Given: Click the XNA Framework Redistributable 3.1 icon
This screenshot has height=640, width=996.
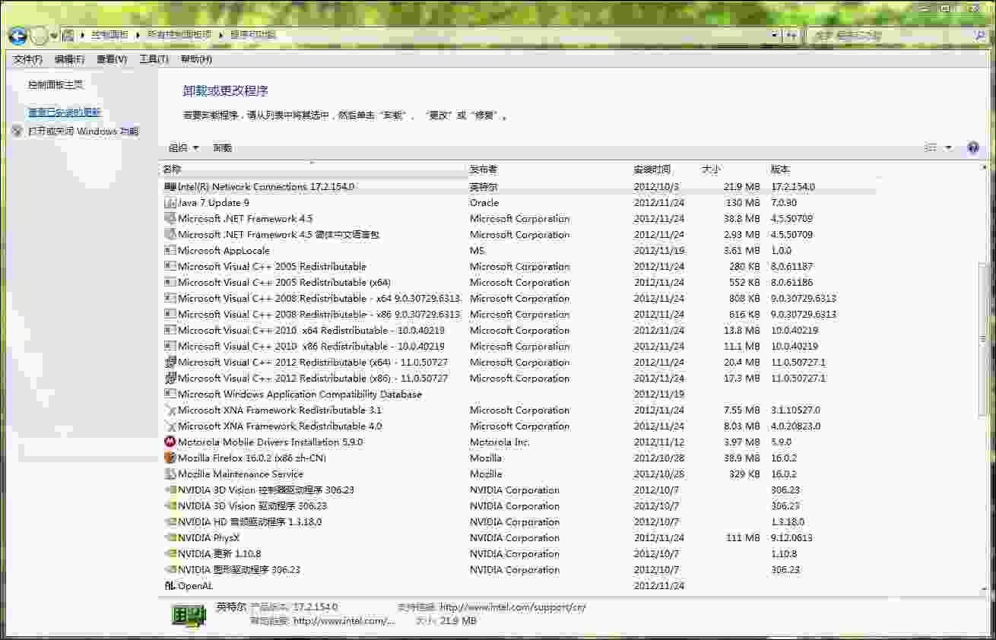Looking at the screenshot, I should click(x=170, y=410).
